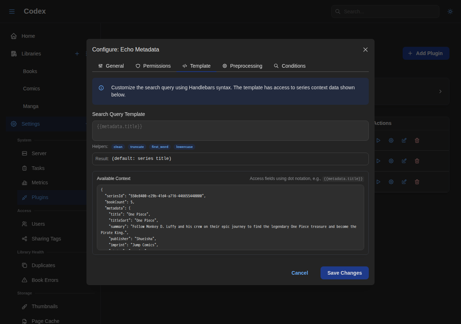Click the Search Query Template input

[230, 130]
